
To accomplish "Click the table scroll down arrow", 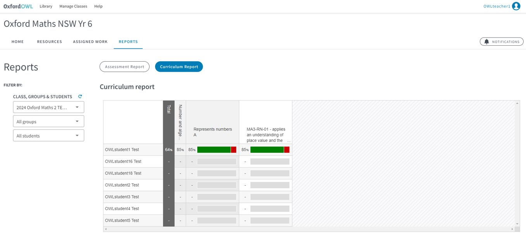I will pos(517,224).
